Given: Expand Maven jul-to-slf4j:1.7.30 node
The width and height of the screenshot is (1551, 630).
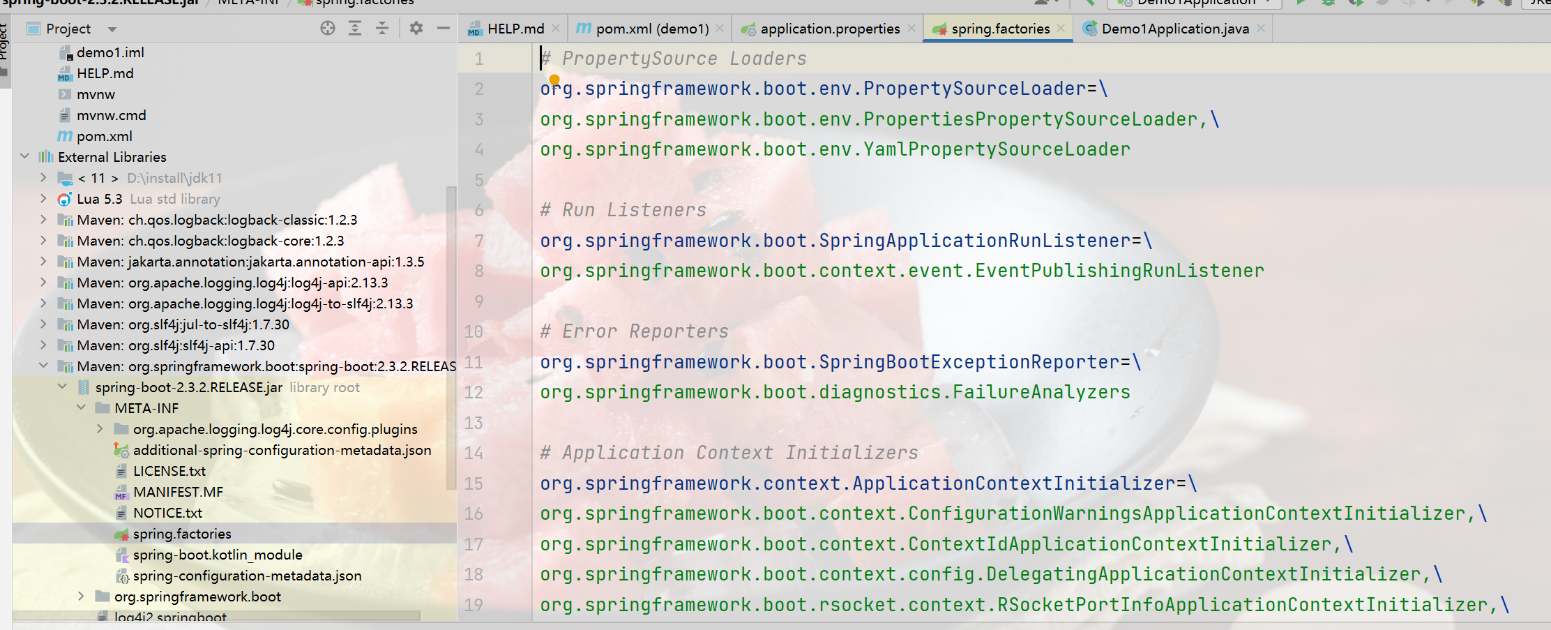Looking at the screenshot, I should coord(43,324).
